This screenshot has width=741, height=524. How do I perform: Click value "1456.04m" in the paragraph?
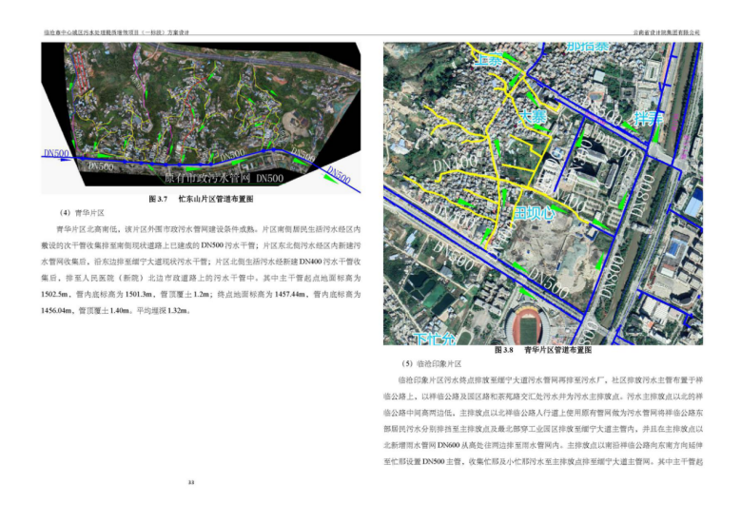(x=57, y=310)
